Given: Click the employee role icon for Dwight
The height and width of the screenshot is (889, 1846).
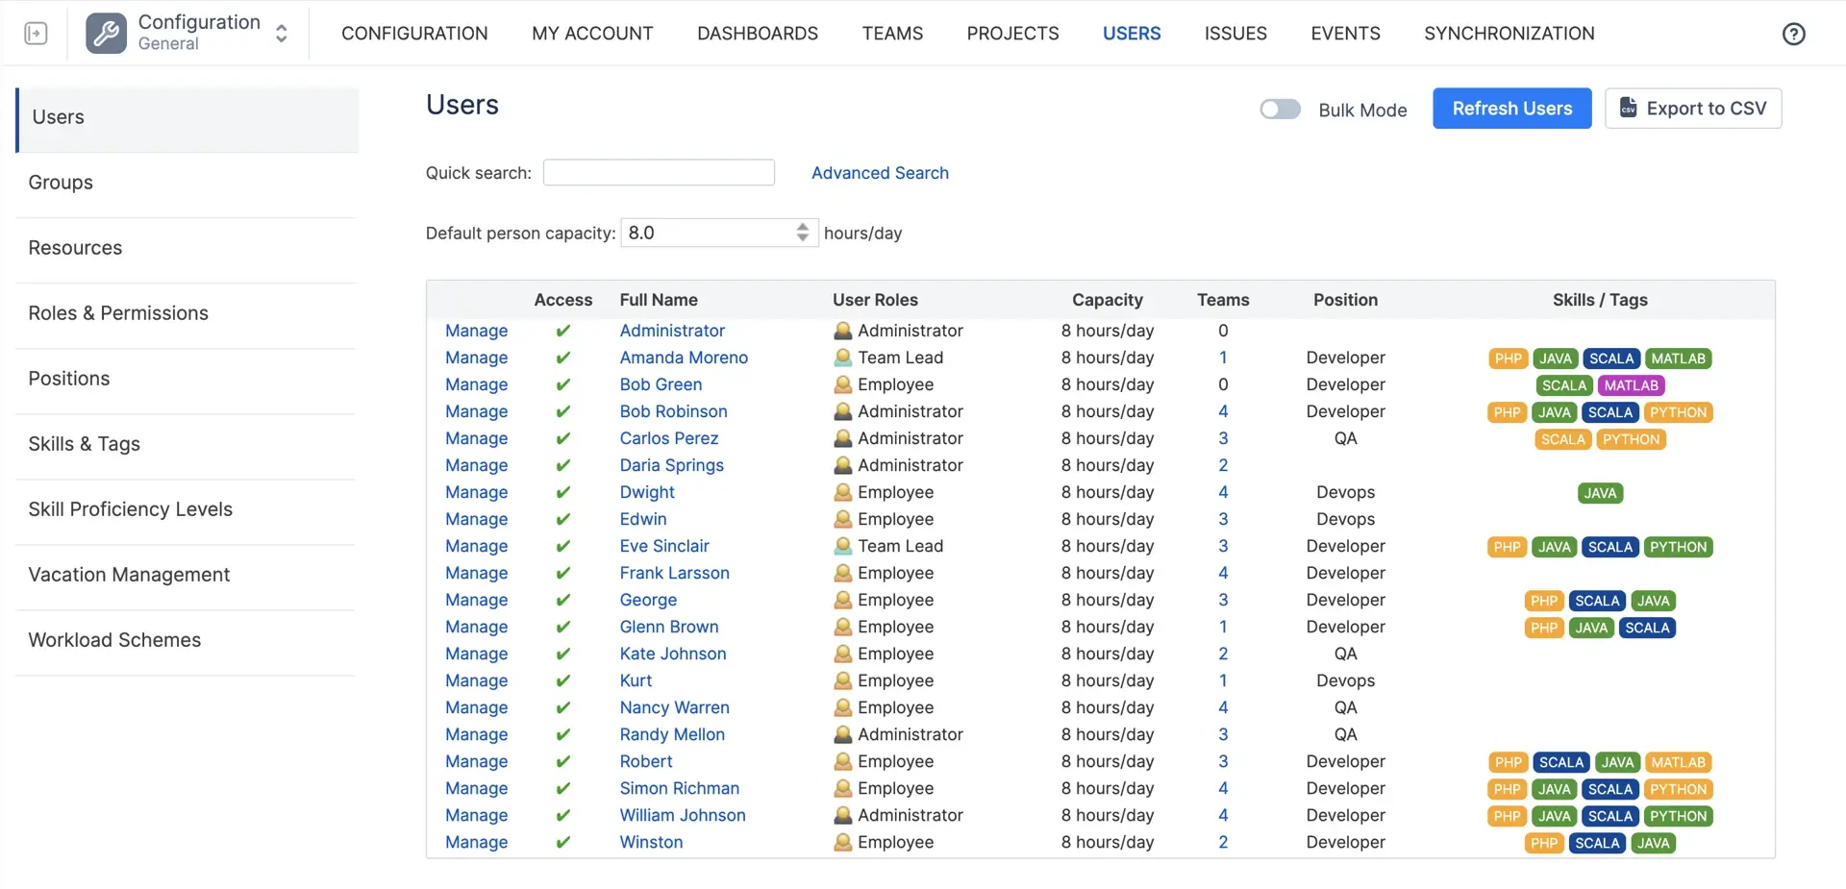Looking at the screenshot, I should [843, 492].
